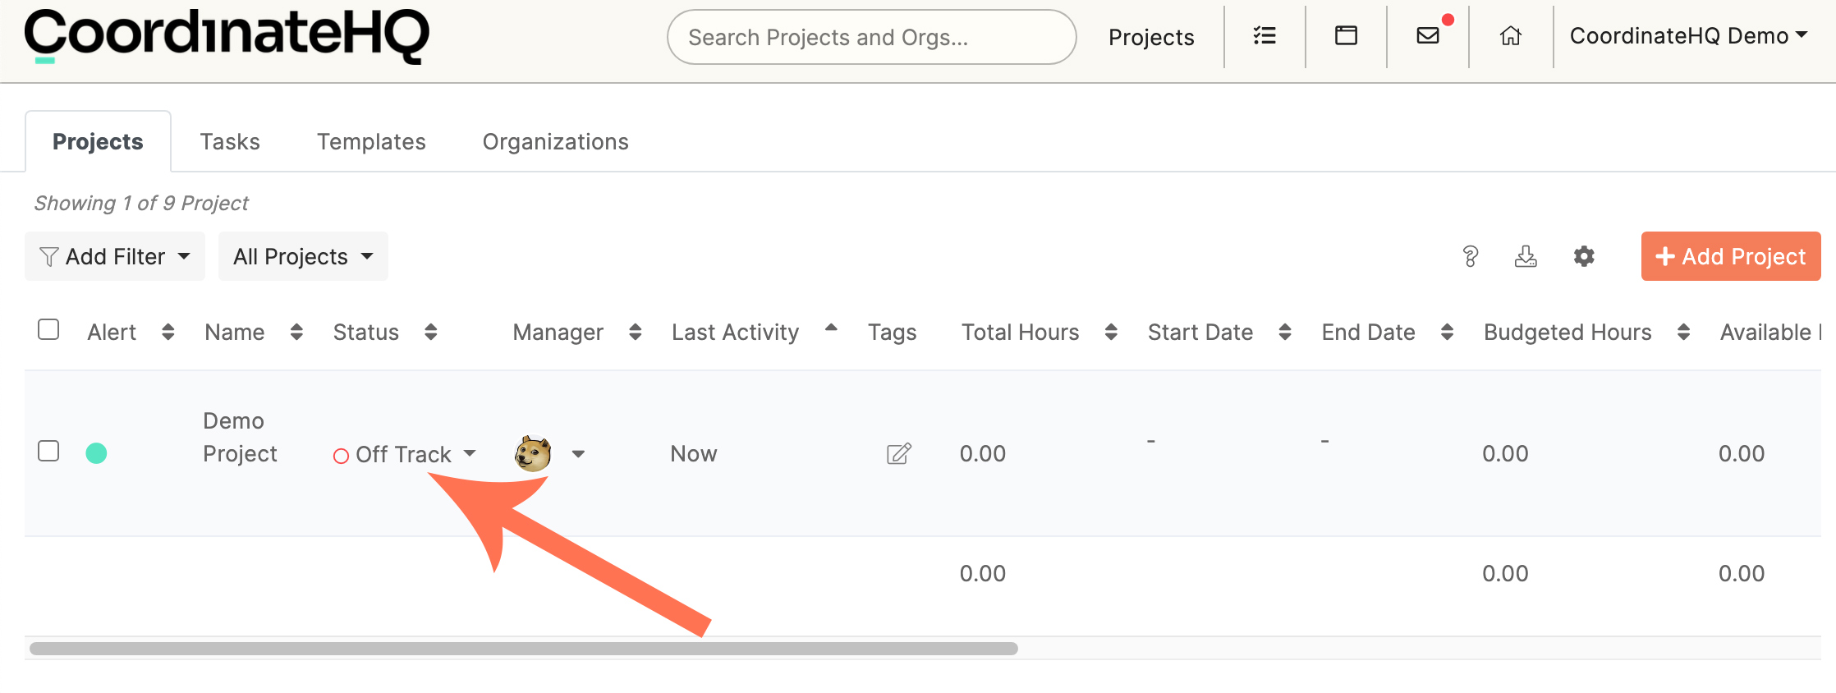The width and height of the screenshot is (1836, 693).
Task: Tick the Demo Project row checkbox
Action: click(x=48, y=451)
